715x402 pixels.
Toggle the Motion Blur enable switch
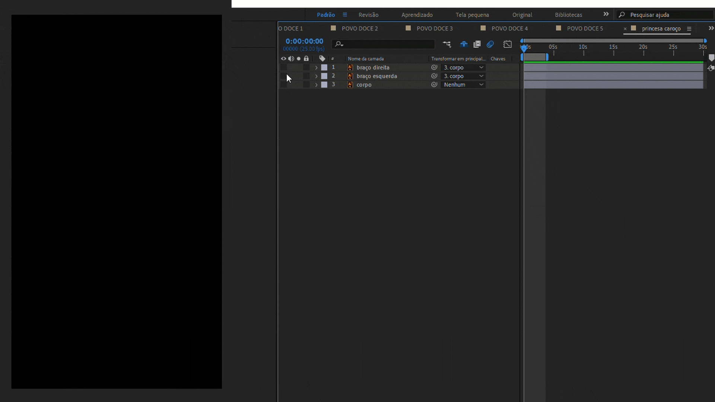click(490, 44)
